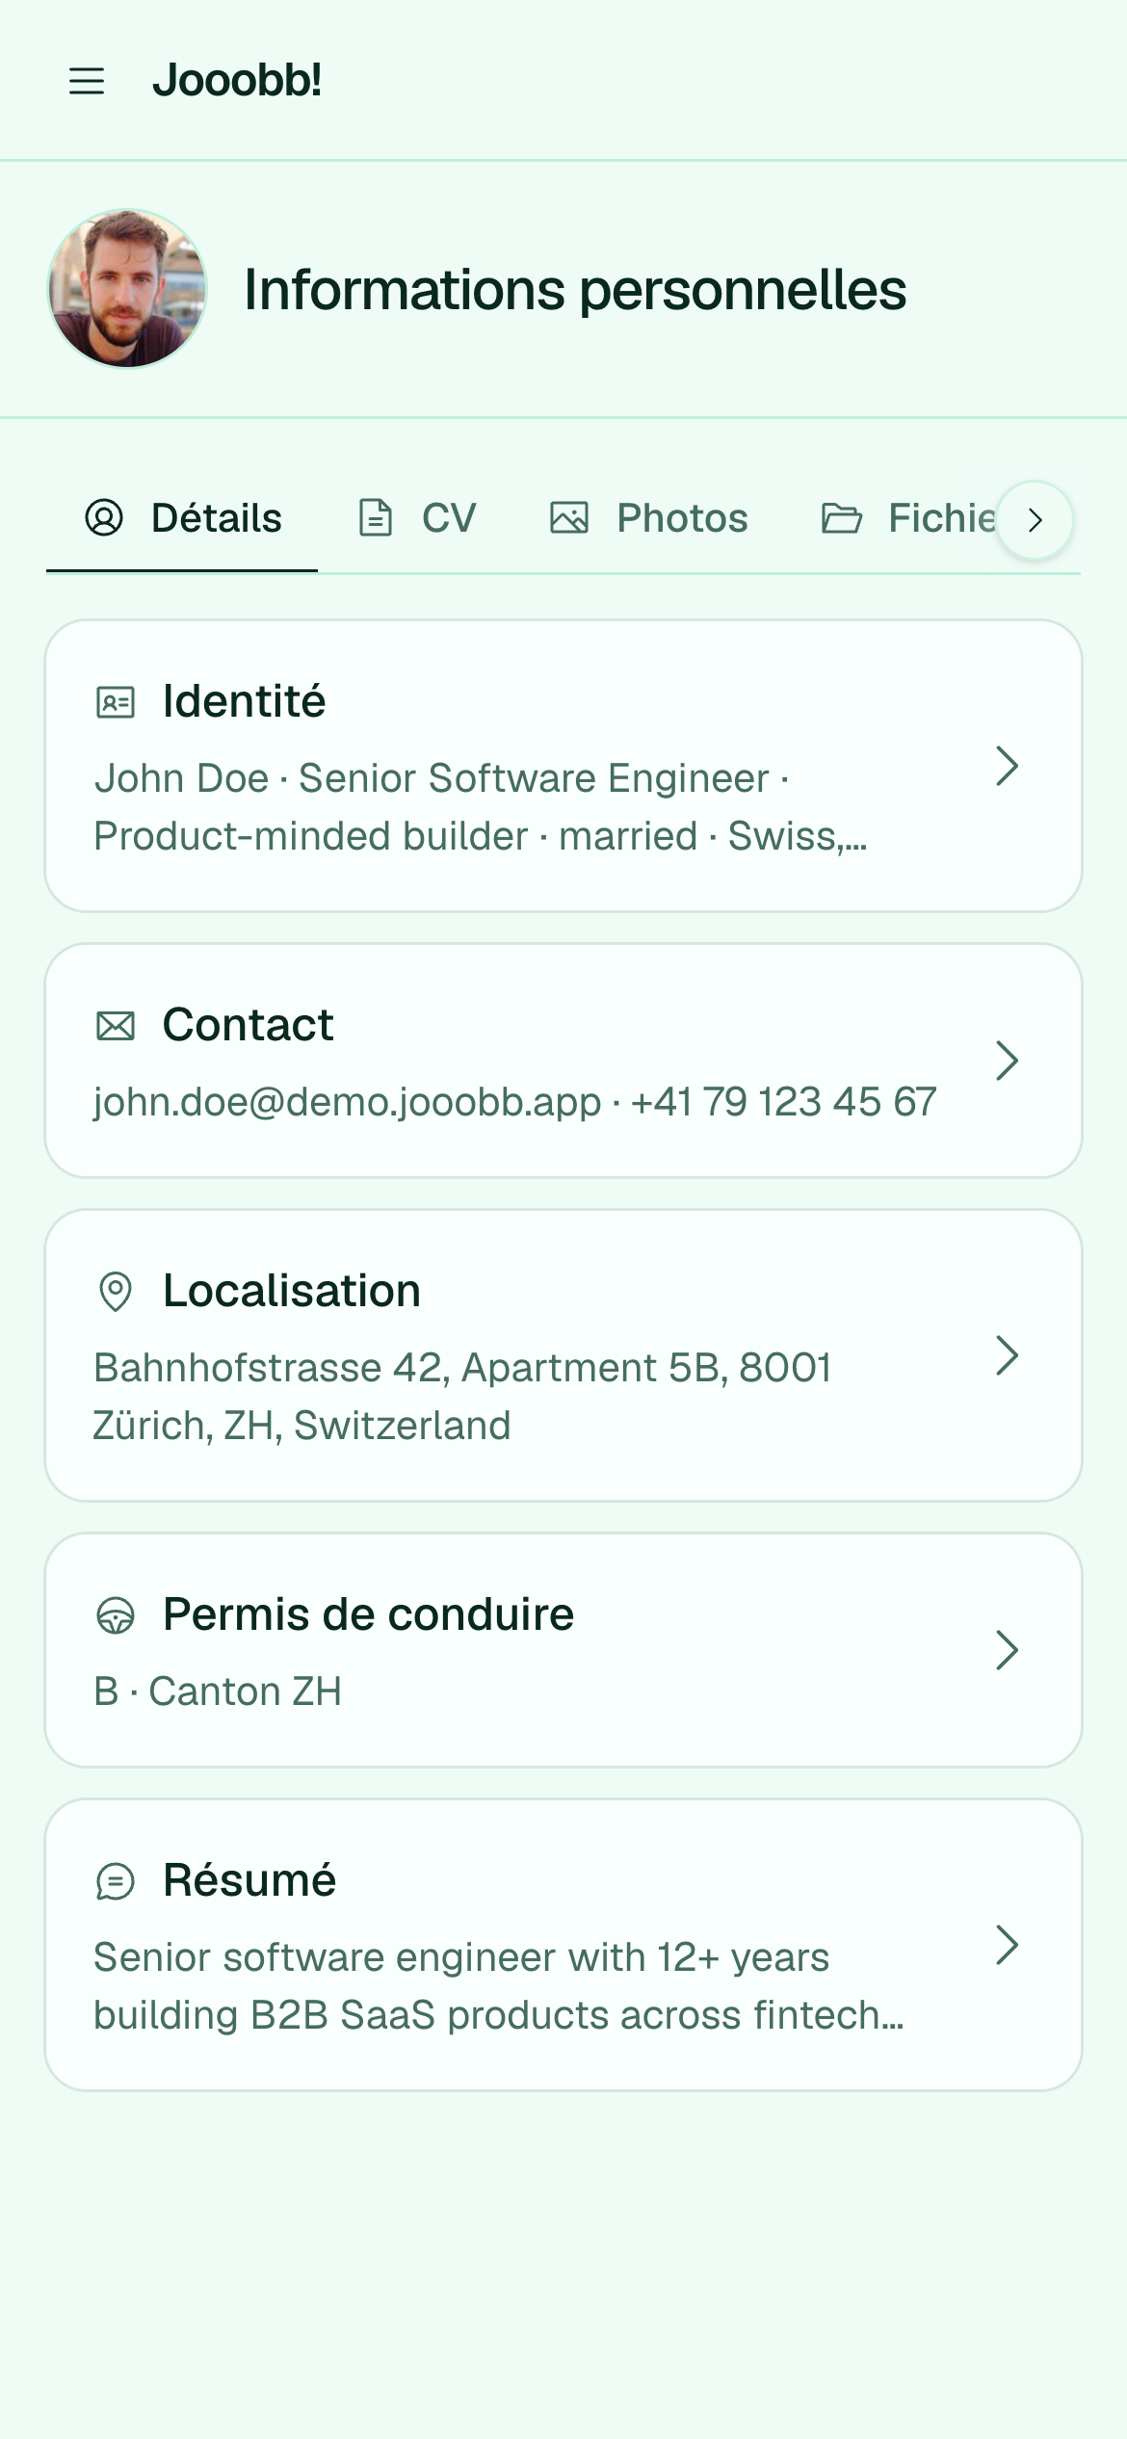Click the folder icon on the Fichiers tab

coord(842,518)
